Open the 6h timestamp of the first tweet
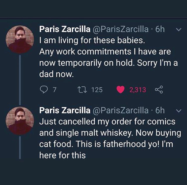This screenshot has width=187, height=185. [x=160, y=29]
